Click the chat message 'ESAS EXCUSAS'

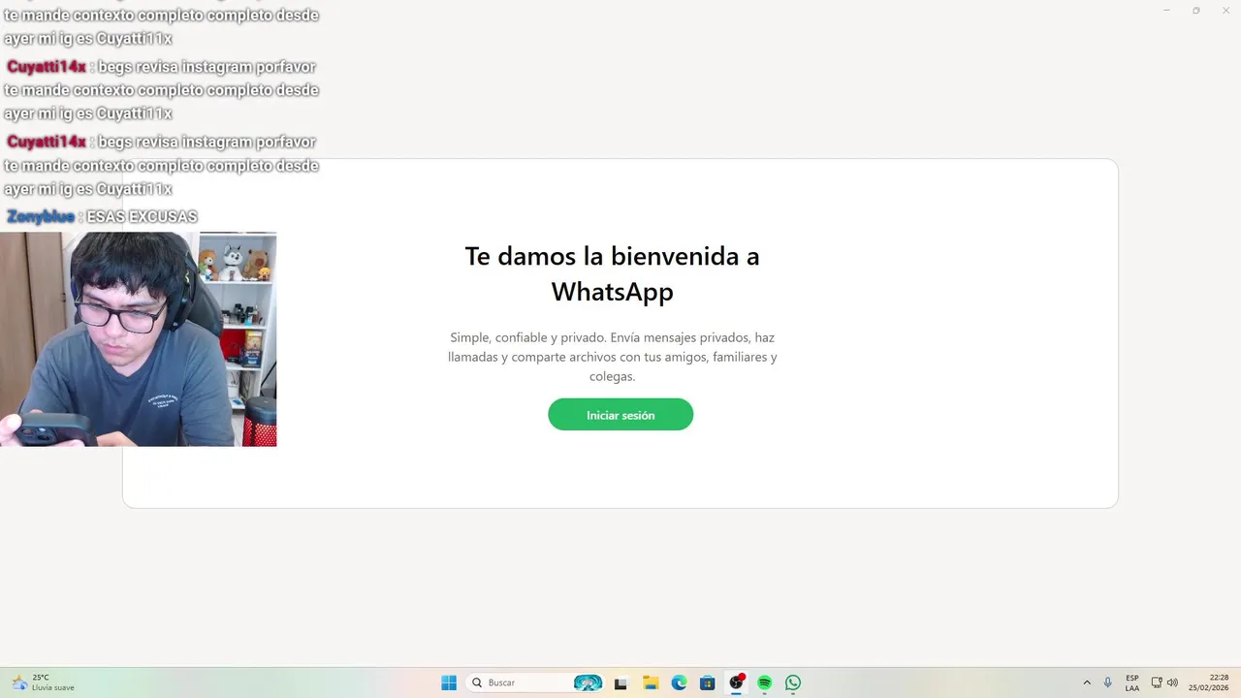coord(142,217)
